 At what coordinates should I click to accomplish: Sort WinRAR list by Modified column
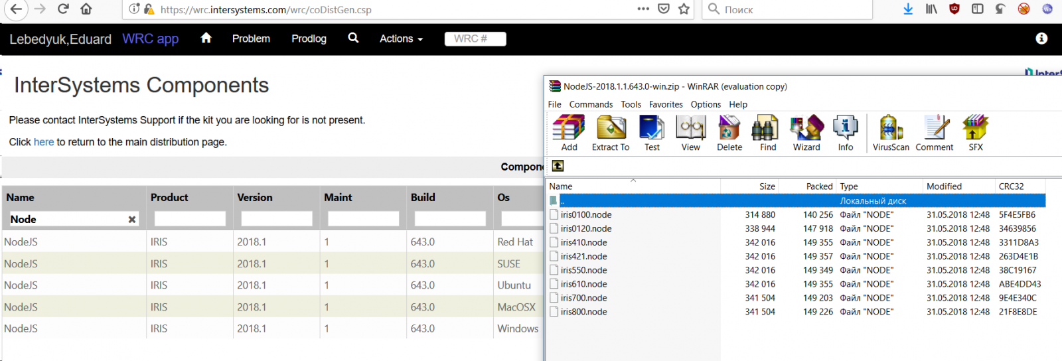click(x=959, y=186)
